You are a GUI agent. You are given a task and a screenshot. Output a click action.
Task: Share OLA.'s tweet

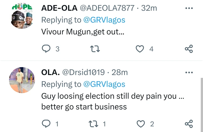(189, 124)
